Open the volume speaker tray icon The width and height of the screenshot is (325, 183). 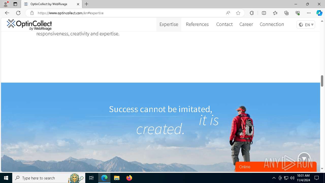292,178
